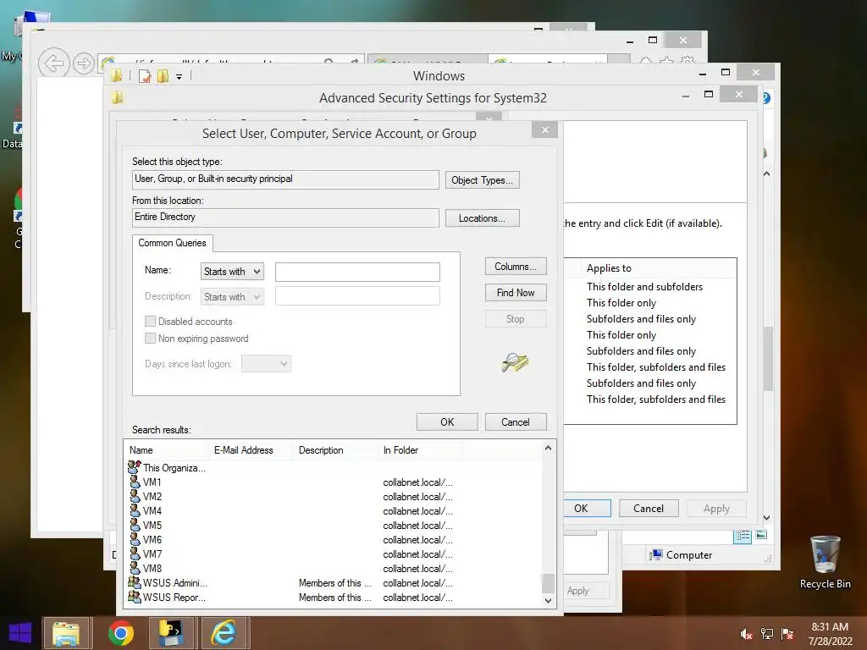
Task: Select the Recycle Bin desktop icon
Action: point(825,562)
